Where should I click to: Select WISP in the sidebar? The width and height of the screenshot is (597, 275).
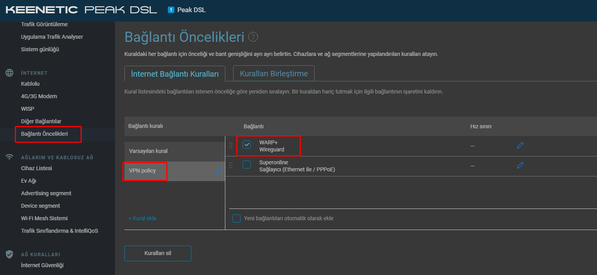click(x=27, y=109)
